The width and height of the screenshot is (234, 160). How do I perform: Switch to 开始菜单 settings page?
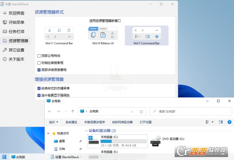16,22
